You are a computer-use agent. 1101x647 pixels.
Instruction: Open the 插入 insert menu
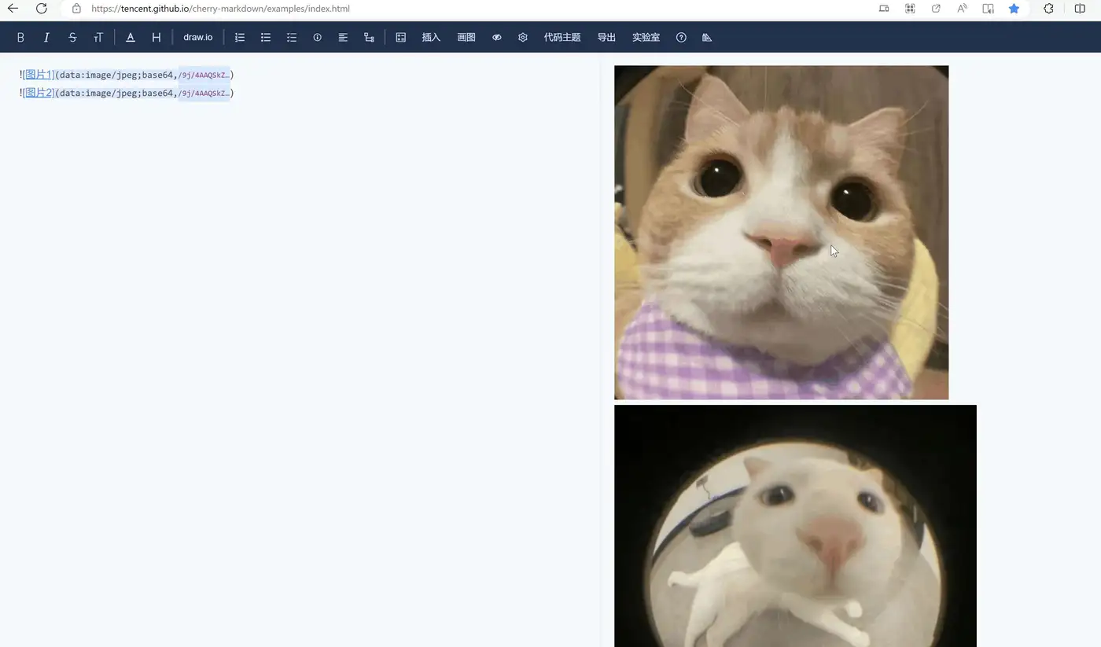click(x=431, y=38)
